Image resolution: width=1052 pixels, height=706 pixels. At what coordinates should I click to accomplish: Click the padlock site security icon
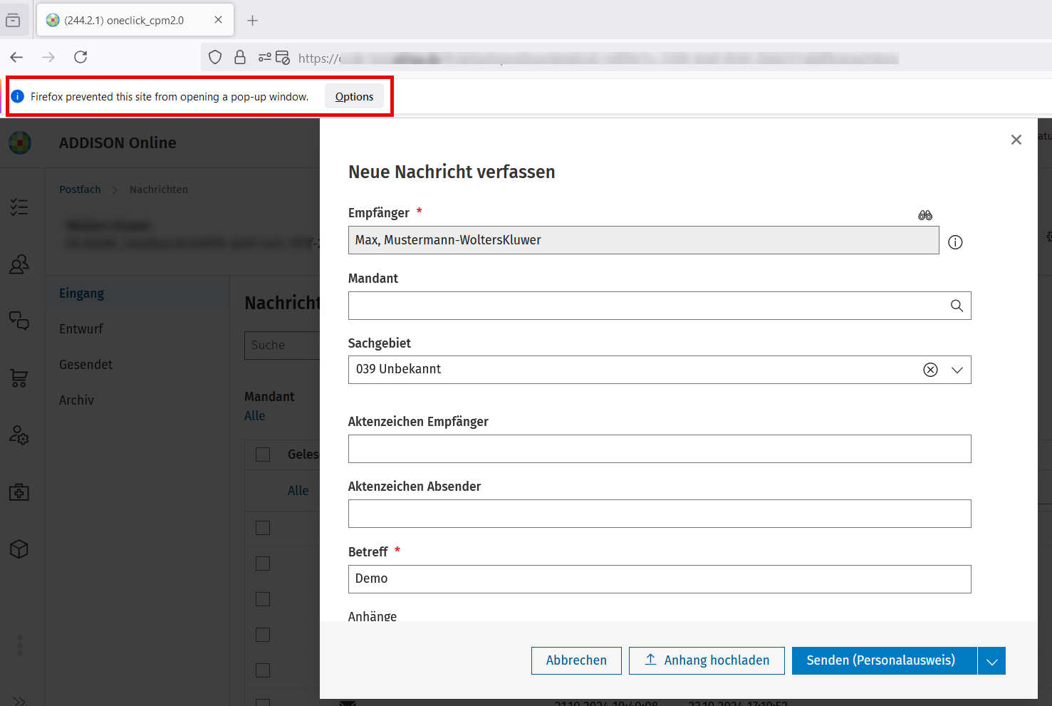pos(240,57)
